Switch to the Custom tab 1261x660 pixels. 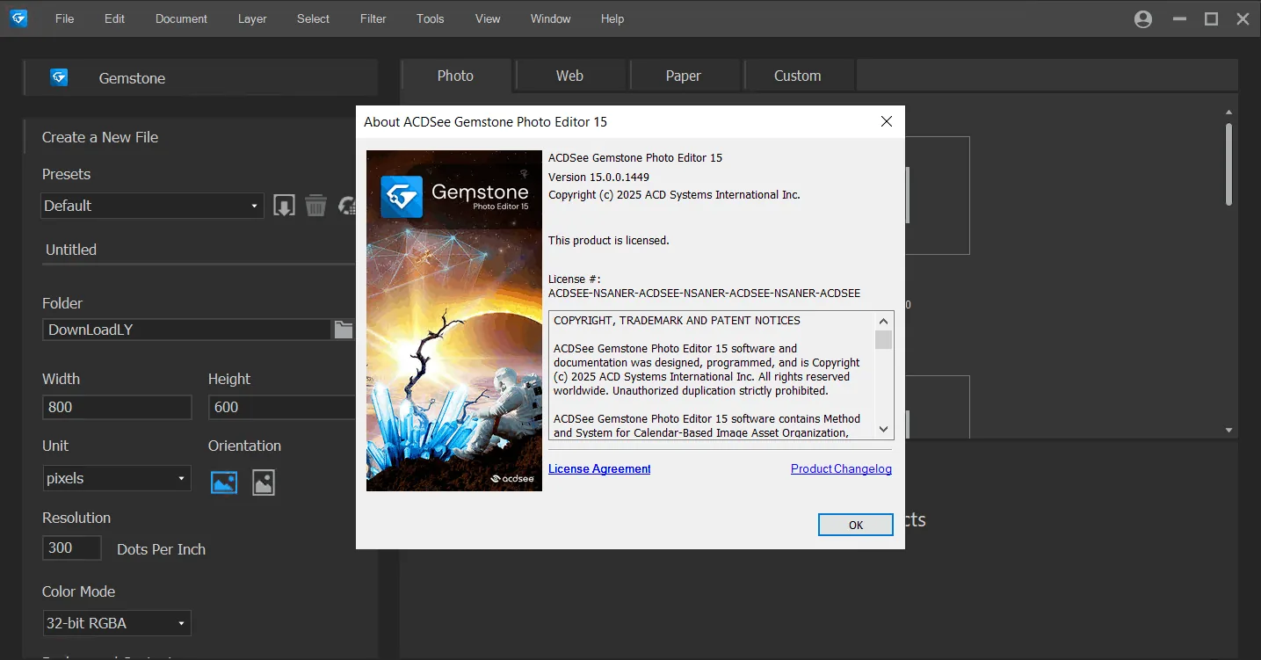(798, 76)
